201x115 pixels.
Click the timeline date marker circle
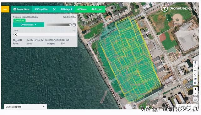15,34
